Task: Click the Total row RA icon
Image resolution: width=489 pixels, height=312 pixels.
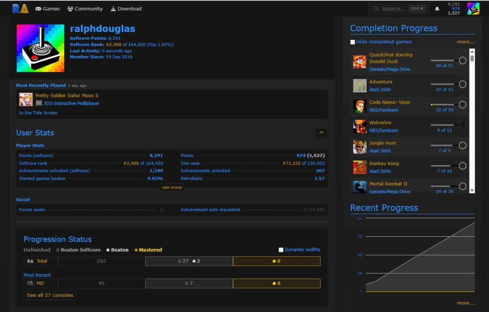Action: [30, 261]
